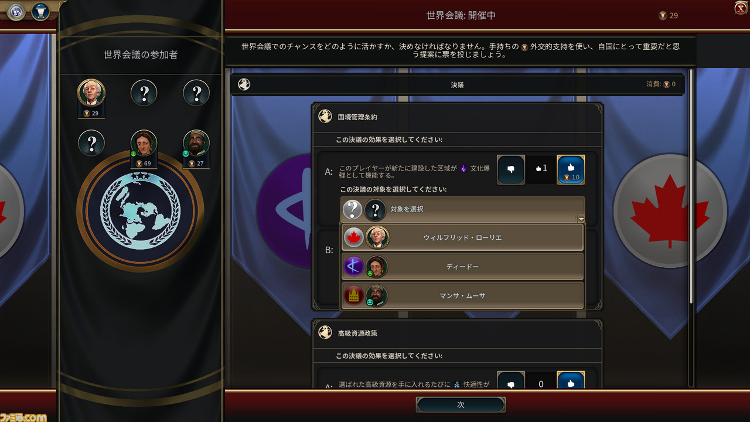Vote thumbs-up on 国境管理条約 costing 10
750x422 pixels.
tap(571, 169)
